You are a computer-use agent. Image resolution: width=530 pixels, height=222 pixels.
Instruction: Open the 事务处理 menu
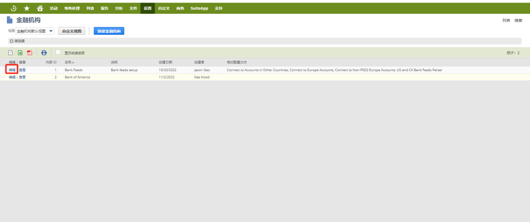(x=72, y=8)
